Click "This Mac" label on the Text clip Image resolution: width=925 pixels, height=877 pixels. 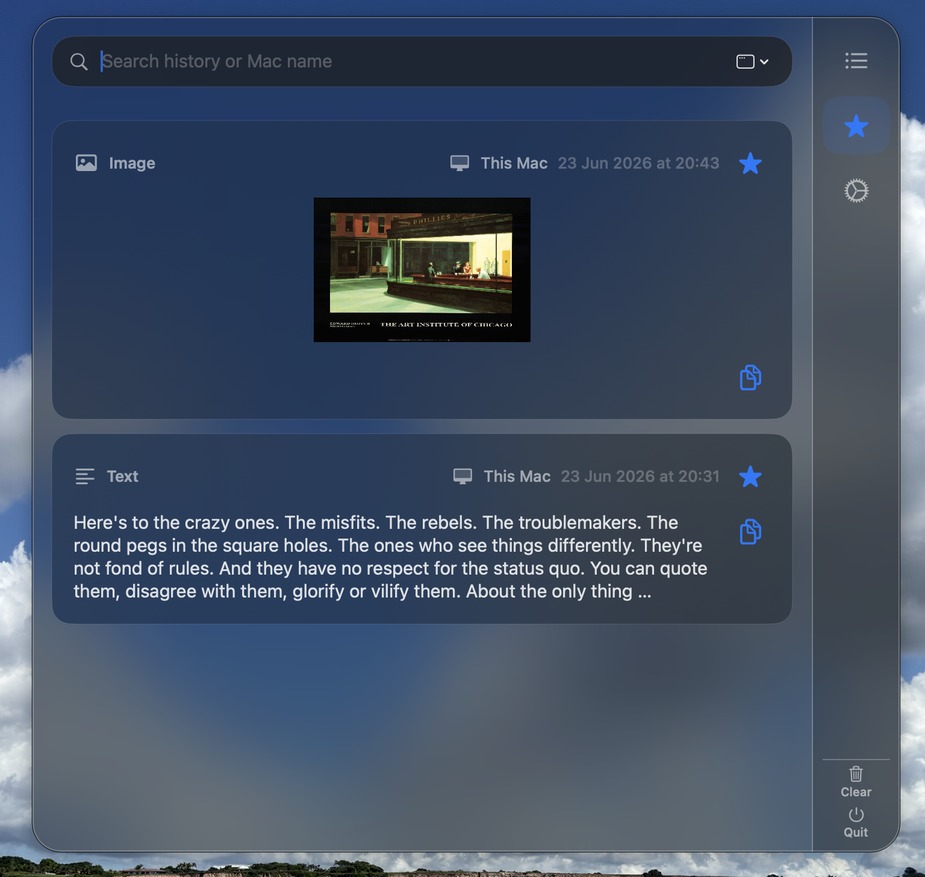coord(517,476)
